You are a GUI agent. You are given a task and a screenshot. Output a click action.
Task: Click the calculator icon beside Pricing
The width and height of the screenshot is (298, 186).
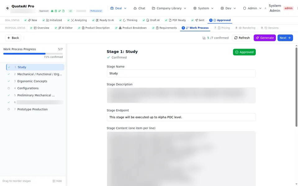coord(219,28)
